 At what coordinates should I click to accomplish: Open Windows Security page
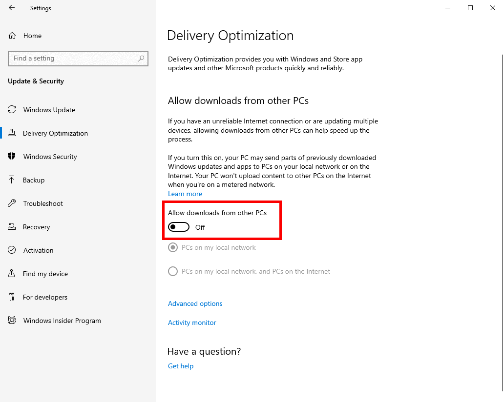78,157
